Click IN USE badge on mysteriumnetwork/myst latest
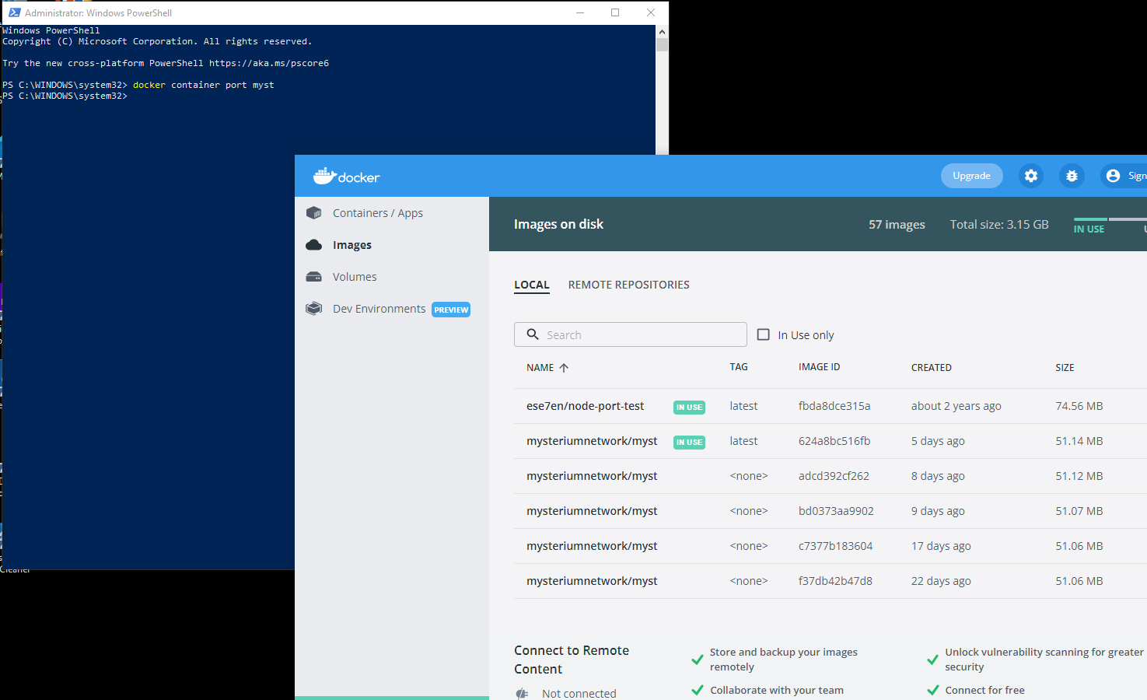This screenshot has height=700, width=1147. [689, 442]
